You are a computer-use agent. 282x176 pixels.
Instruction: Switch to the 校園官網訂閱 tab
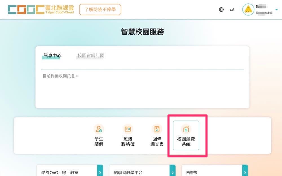coord(91,56)
